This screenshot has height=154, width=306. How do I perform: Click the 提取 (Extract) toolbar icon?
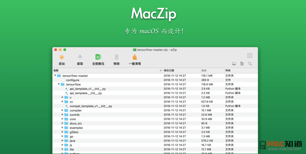[80, 57]
